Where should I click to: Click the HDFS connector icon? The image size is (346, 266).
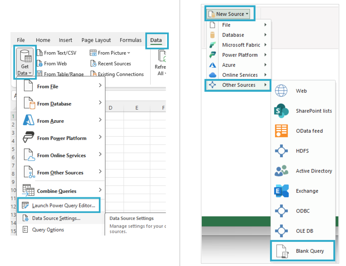(x=281, y=151)
